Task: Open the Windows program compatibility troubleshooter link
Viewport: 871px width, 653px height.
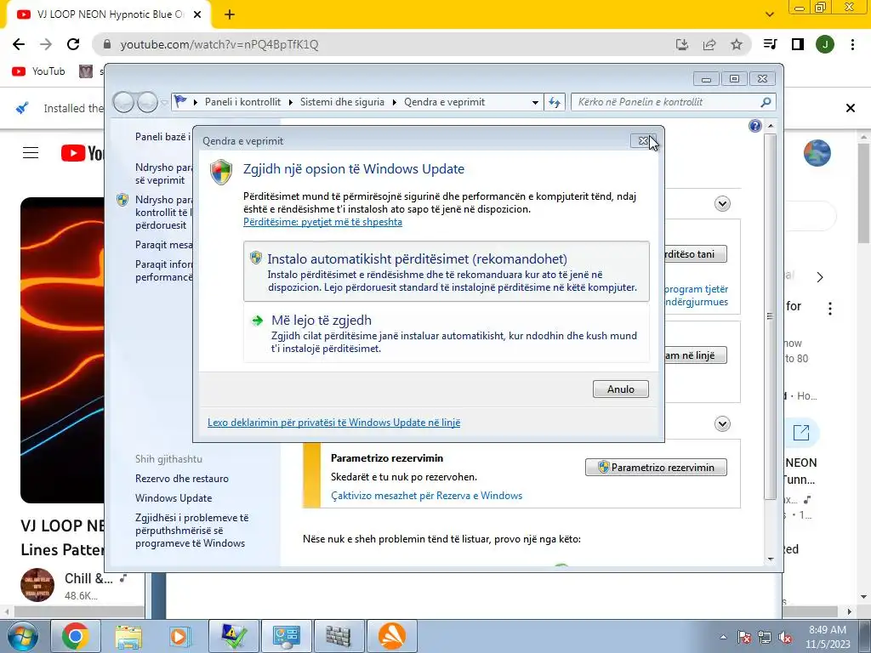Action: click(191, 531)
